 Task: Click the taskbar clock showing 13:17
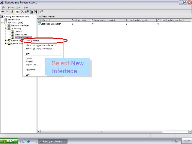coord(187,141)
